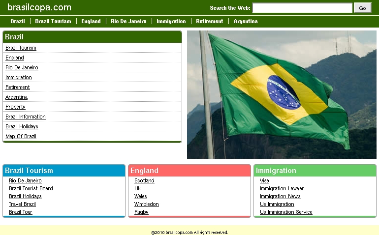Open the Immigration News link
The width and height of the screenshot is (379, 235).
280,196
